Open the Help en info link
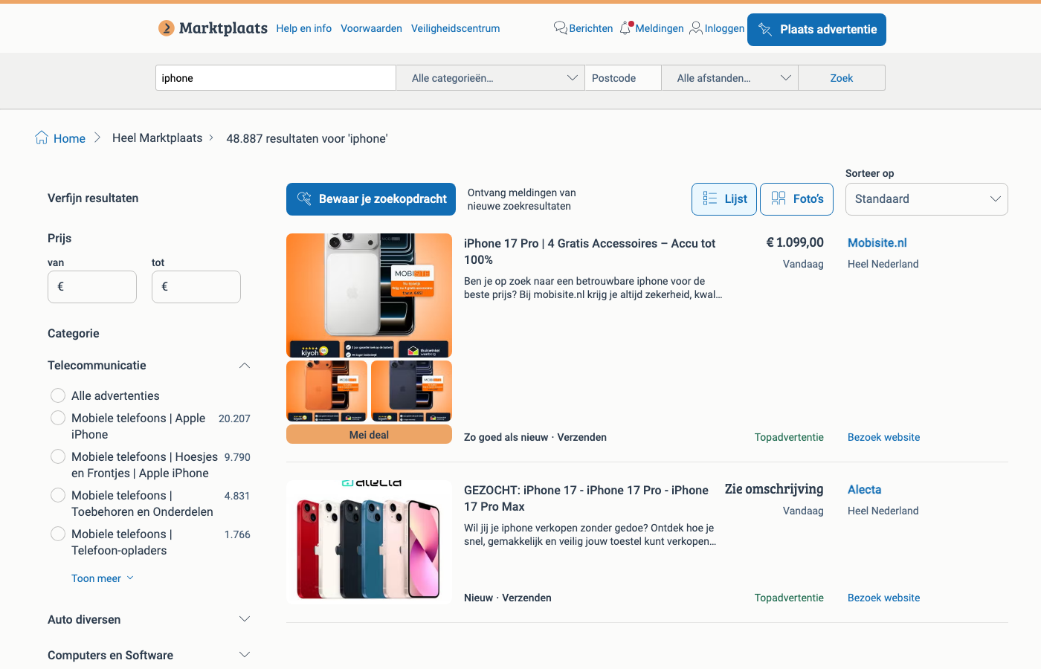 click(303, 28)
